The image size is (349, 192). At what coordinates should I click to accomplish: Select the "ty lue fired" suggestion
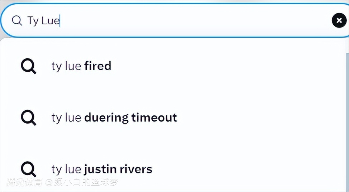coord(81,66)
